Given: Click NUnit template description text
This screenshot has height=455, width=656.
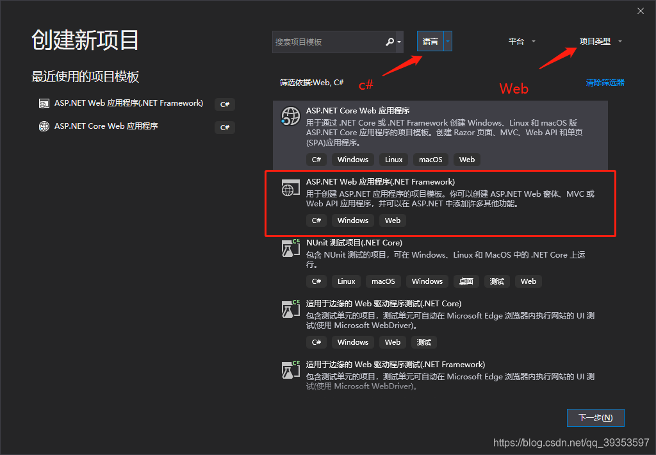Looking at the screenshot, I should (445, 260).
